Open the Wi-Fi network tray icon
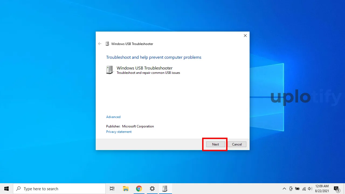 point(304,189)
